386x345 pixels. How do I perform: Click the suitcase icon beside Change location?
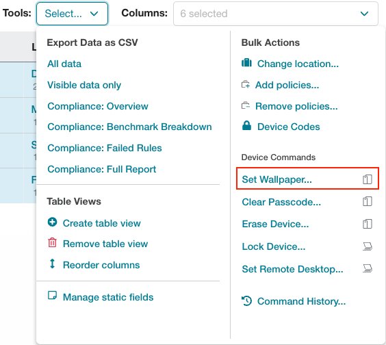[246, 63]
